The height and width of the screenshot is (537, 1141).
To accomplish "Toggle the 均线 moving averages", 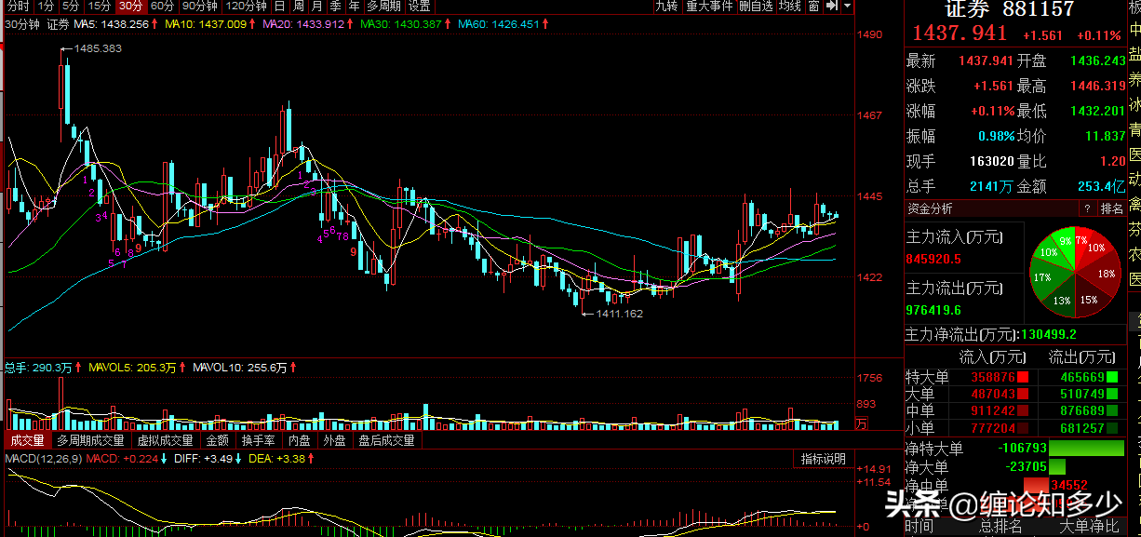I will pos(790,6).
